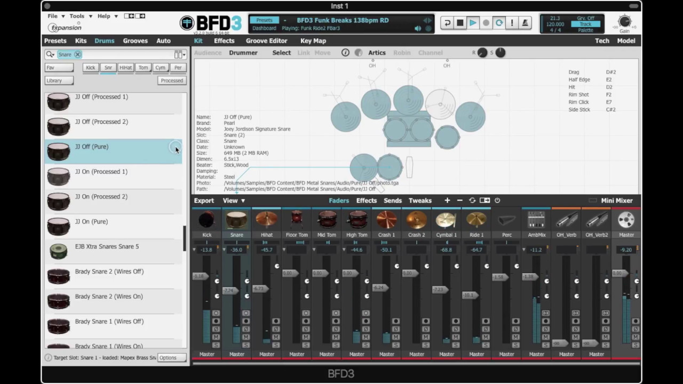
Task: Hit the panic exclamation button
Action: pos(512,23)
